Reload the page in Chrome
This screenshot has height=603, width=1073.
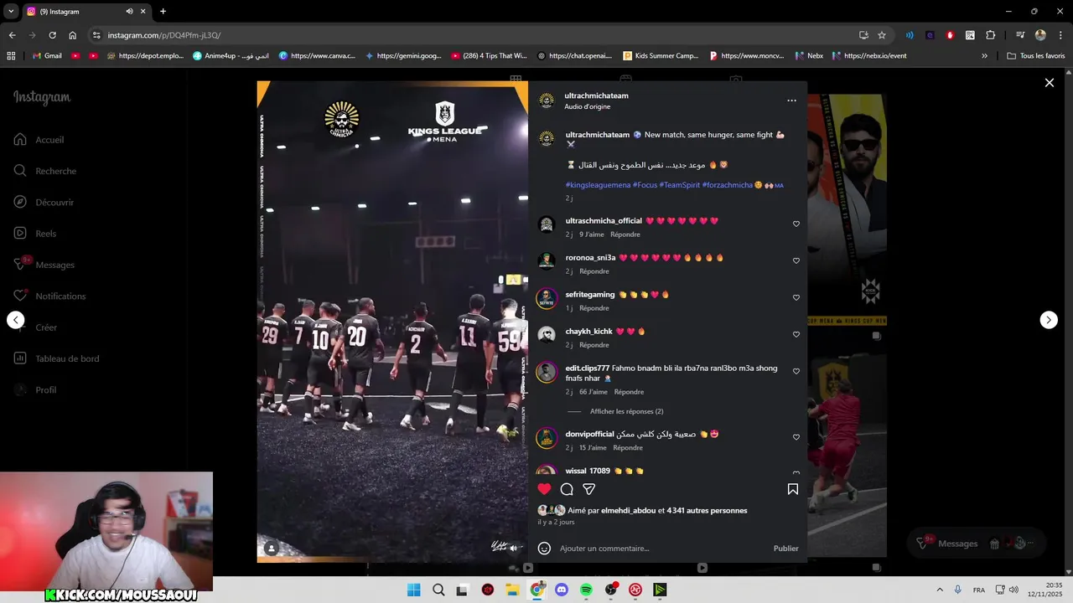coord(52,35)
